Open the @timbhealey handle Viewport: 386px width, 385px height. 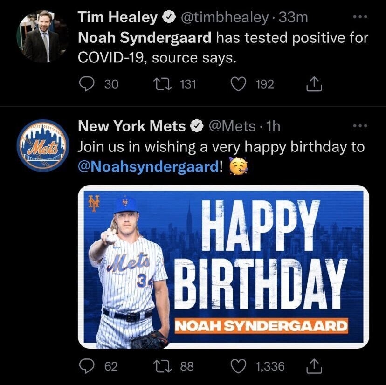pyautogui.click(x=225, y=18)
